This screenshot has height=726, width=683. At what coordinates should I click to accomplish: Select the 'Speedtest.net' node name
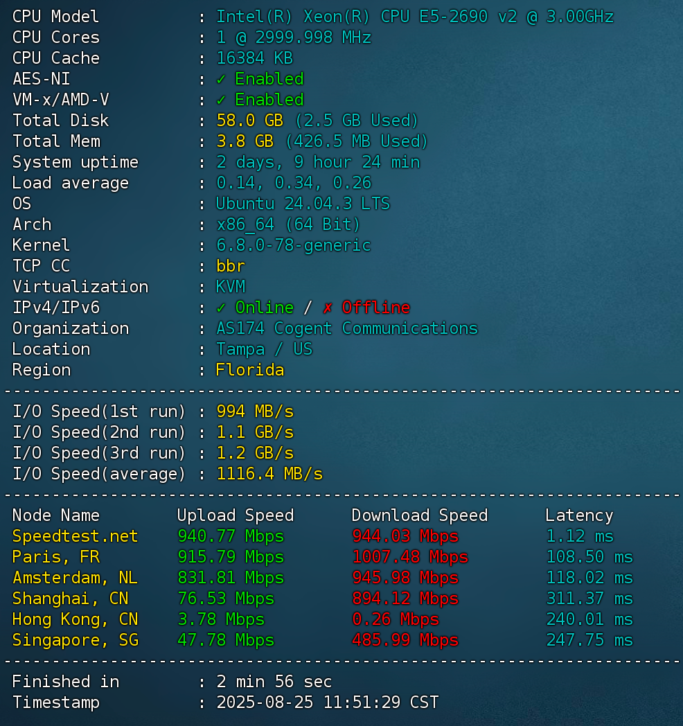point(75,536)
